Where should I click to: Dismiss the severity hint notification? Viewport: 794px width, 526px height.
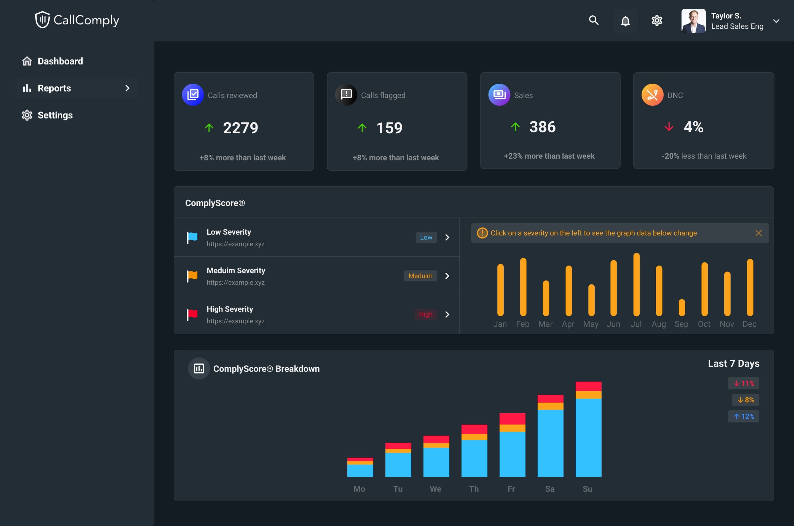758,233
